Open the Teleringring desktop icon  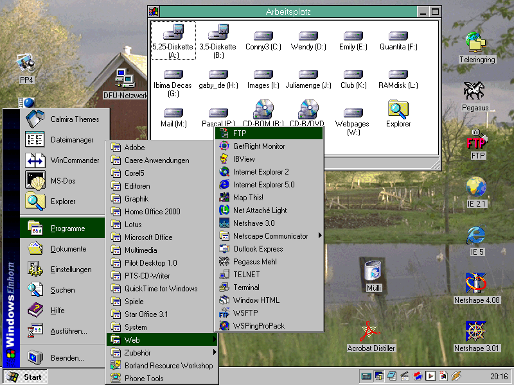(x=477, y=42)
